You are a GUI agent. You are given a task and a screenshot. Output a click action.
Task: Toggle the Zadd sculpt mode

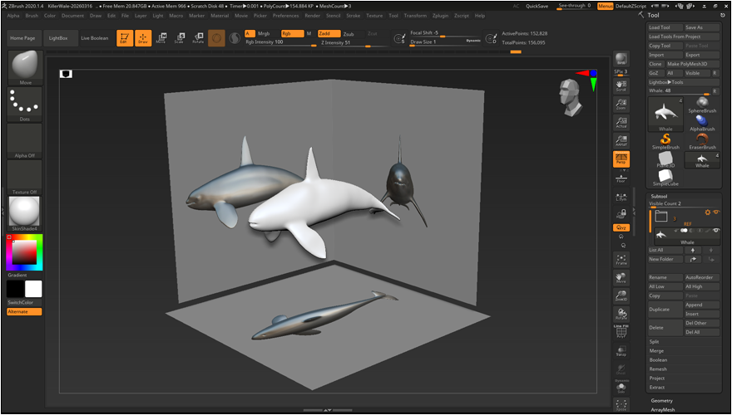pos(329,33)
